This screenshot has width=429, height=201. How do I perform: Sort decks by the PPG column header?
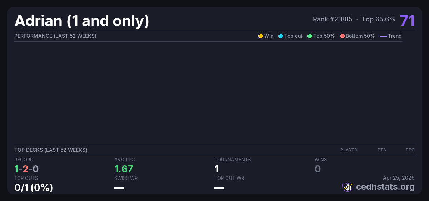tap(410, 150)
